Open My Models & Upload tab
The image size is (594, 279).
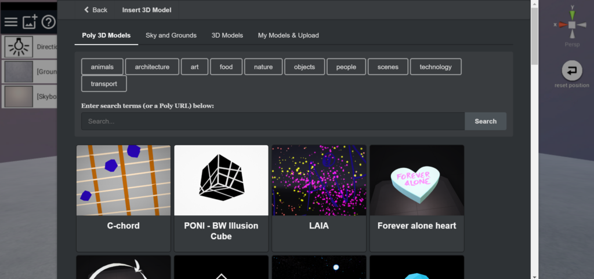(288, 35)
